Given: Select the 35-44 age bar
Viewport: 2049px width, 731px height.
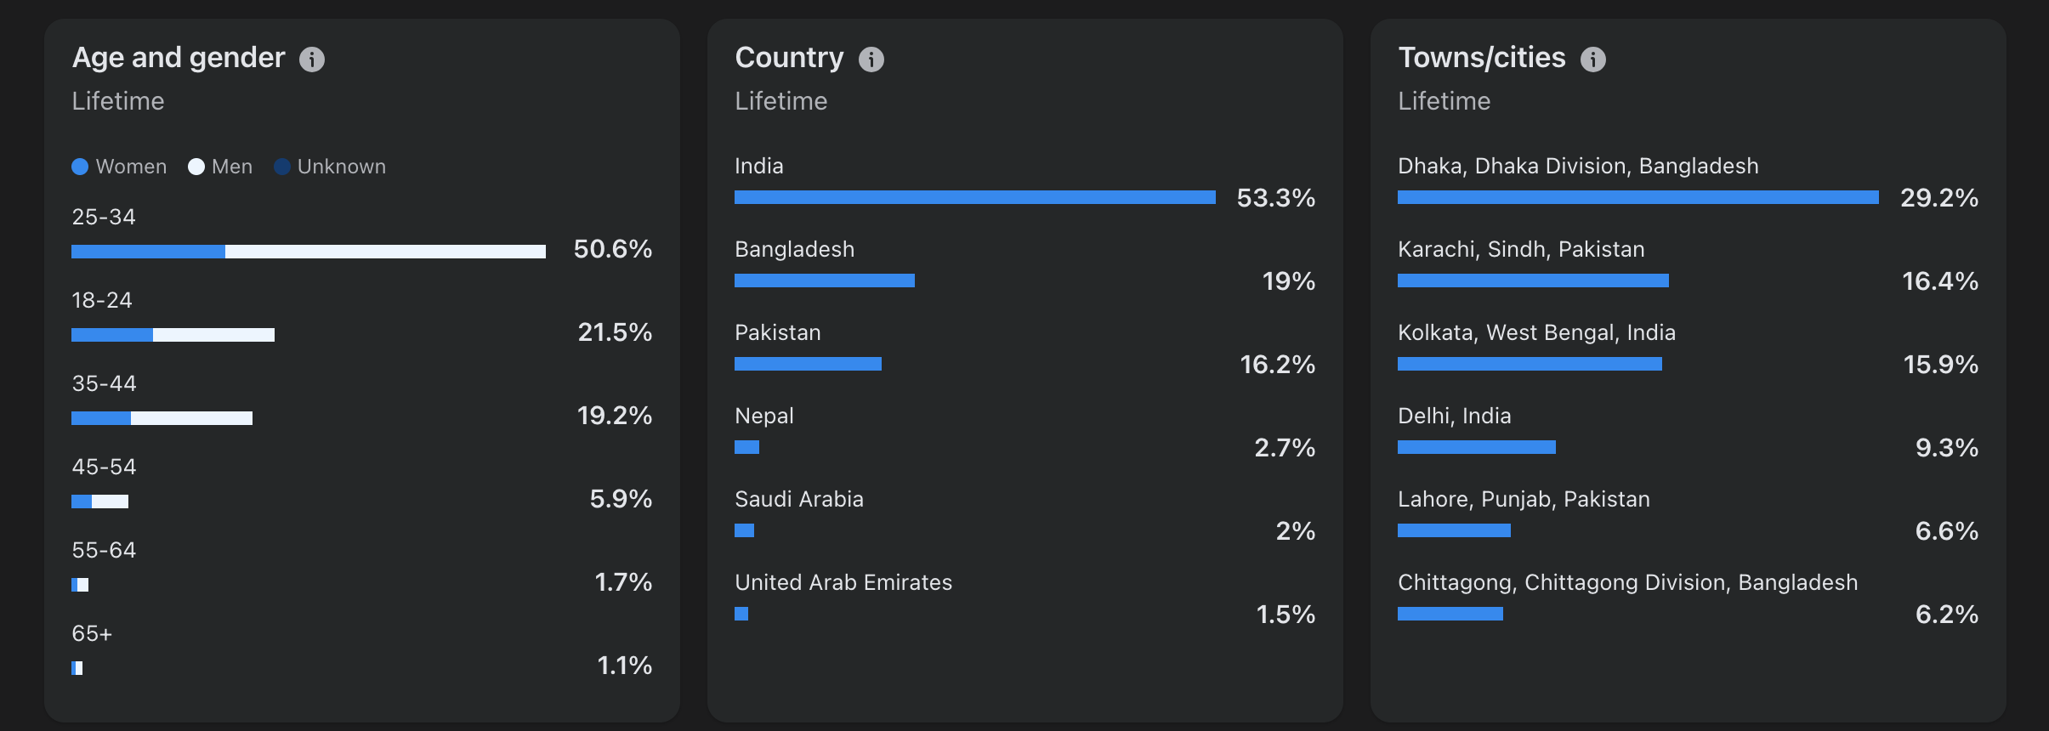Looking at the screenshot, I should tap(162, 418).
